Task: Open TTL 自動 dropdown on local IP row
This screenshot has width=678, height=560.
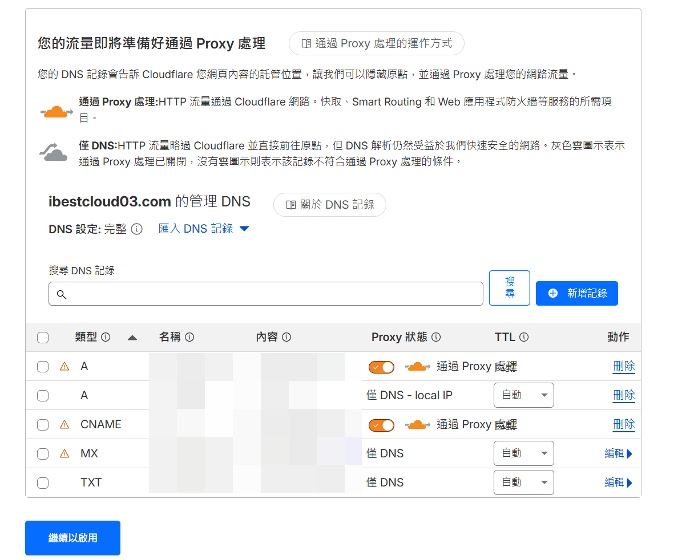Action: coord(524,395)
